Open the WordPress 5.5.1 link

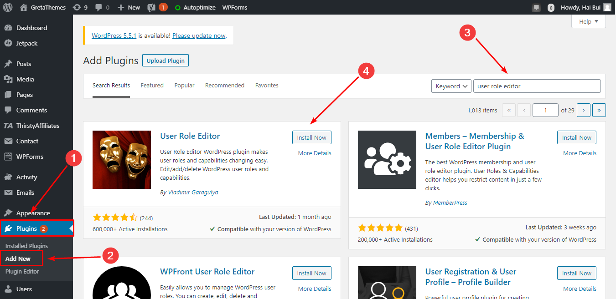(114, 35)
